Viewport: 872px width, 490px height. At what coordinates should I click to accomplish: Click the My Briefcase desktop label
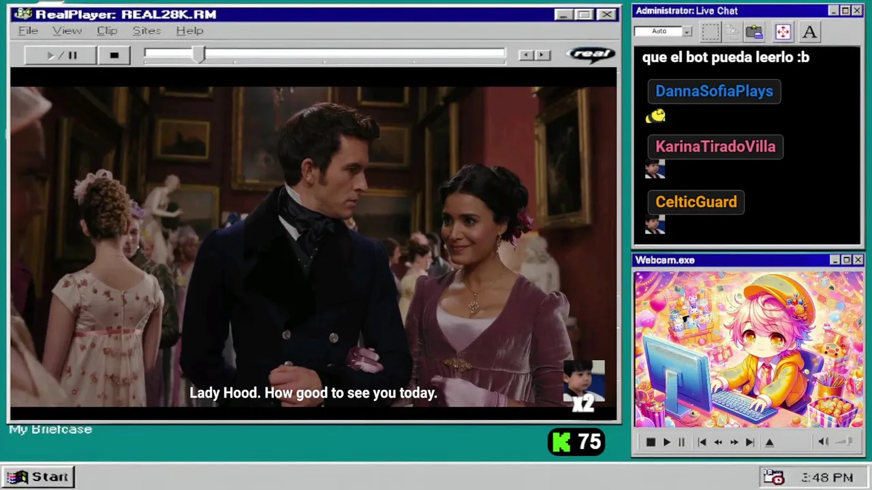point(50,429)
